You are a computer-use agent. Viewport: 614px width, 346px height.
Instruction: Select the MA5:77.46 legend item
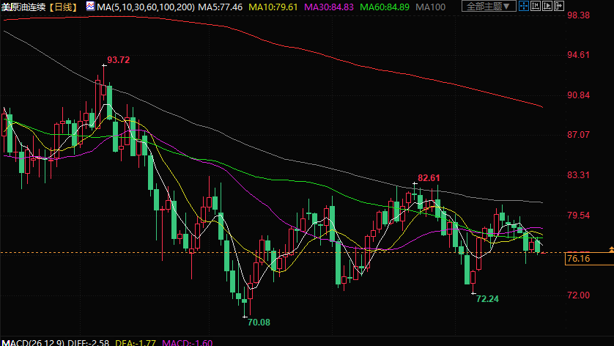pos(221,6)
